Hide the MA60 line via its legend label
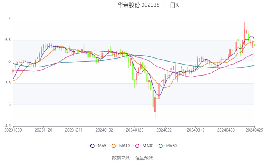The image size is (265, 161). pos(171,146)
